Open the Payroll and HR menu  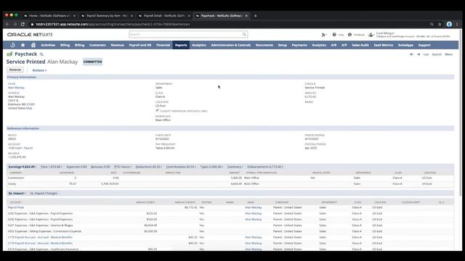[x=140, y=45]
